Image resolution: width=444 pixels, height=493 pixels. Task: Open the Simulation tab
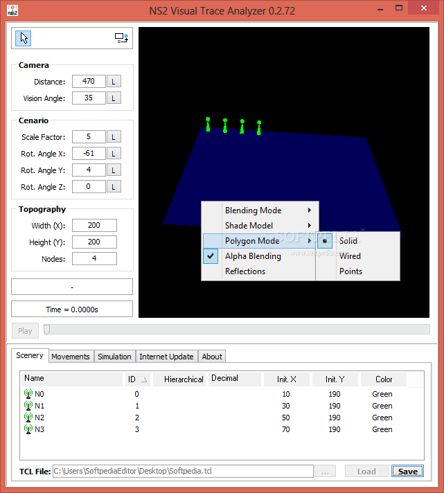point(114,357)
